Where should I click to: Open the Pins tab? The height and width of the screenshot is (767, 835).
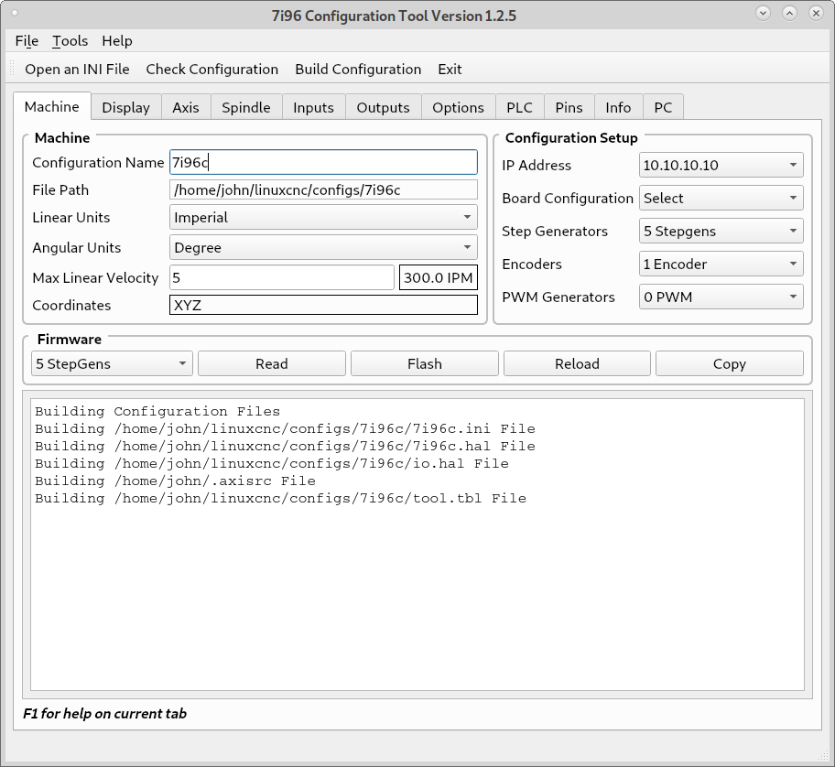(569, 107)
